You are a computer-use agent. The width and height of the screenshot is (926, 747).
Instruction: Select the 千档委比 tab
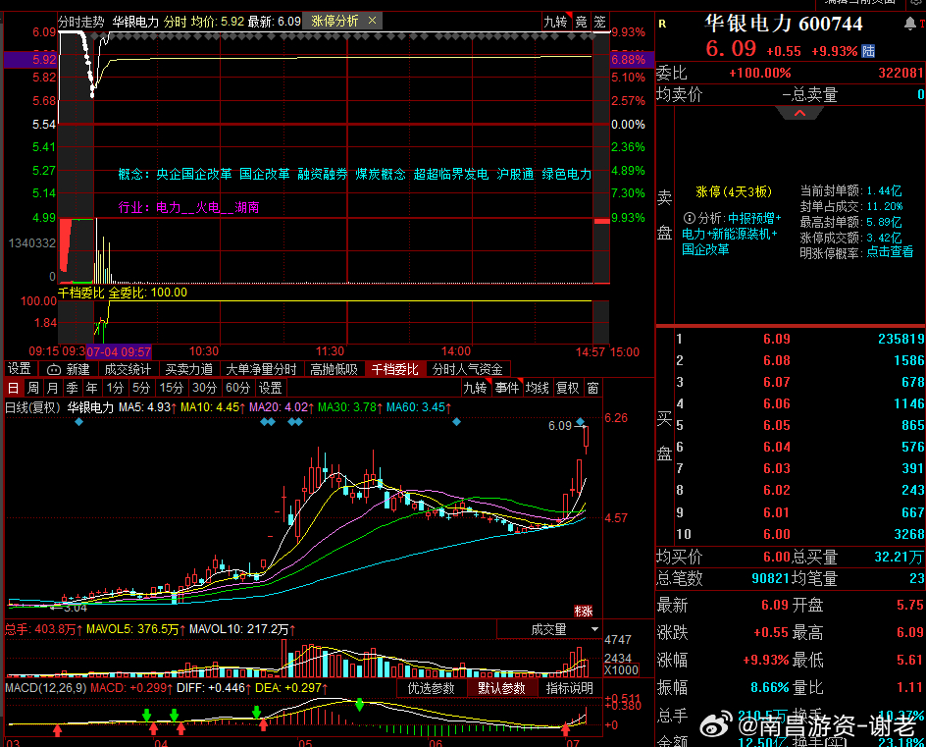click(394, 369)
